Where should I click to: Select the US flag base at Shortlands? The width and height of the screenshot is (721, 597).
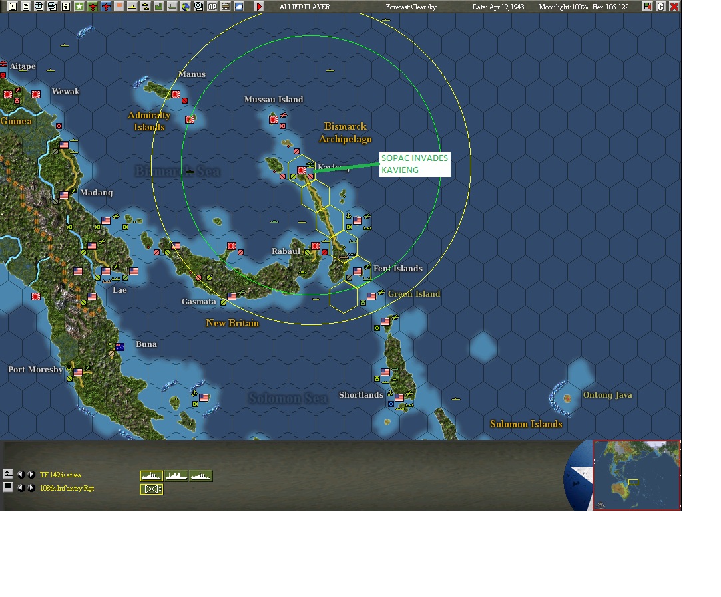[399, 398]
